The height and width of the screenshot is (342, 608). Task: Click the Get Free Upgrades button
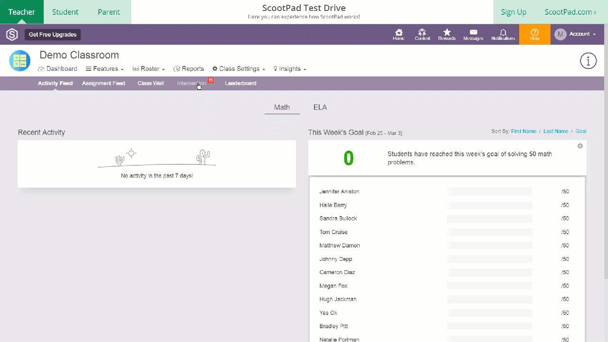[53, 35]
